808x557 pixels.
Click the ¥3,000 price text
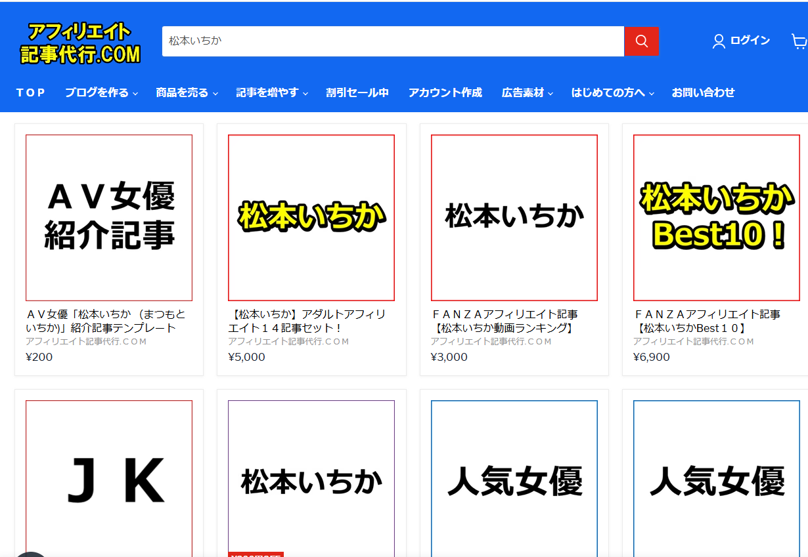point(449,358)
